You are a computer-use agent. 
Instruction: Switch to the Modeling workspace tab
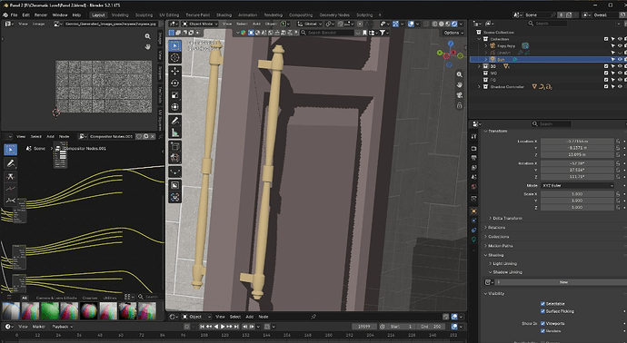tap(120, 15)
